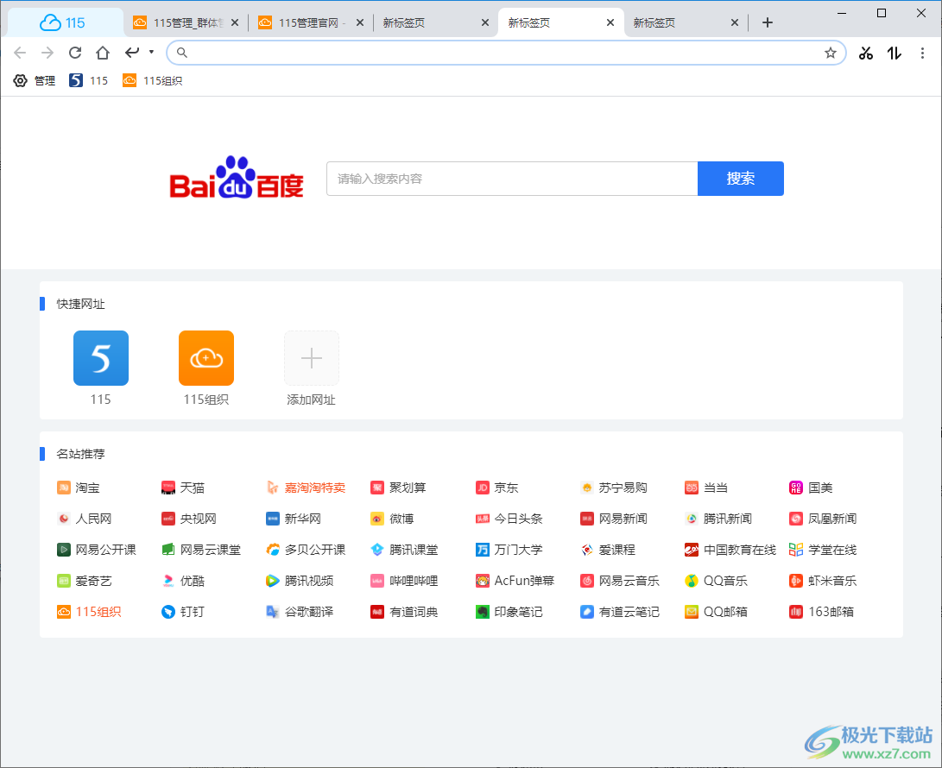Image resolution: width=942 pixels, height=768 pixels.
Task: Click the blue 搜索 button
Action: pos(740,179)
